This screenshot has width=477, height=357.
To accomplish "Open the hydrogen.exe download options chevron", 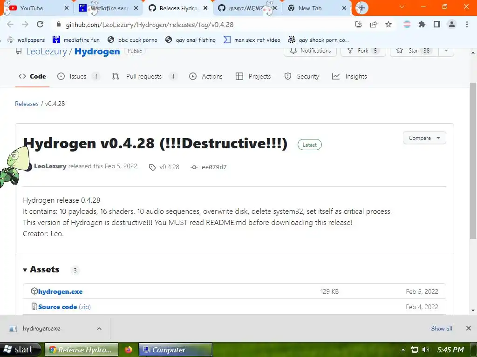I will click(99, 329).
